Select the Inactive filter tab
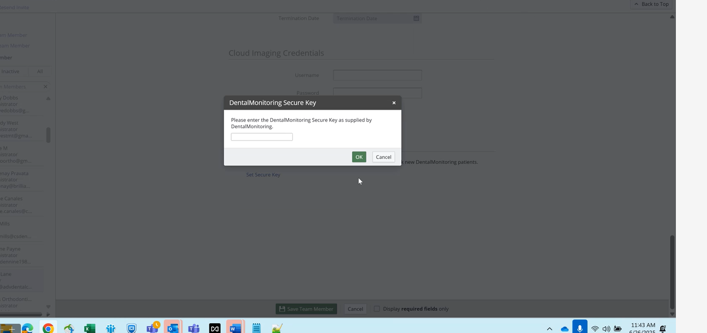Viewport: 707px width, 333px height. 11,71
